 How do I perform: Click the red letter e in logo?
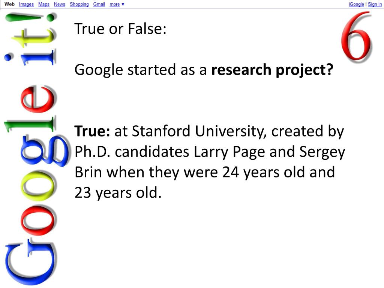pos(38,99)
